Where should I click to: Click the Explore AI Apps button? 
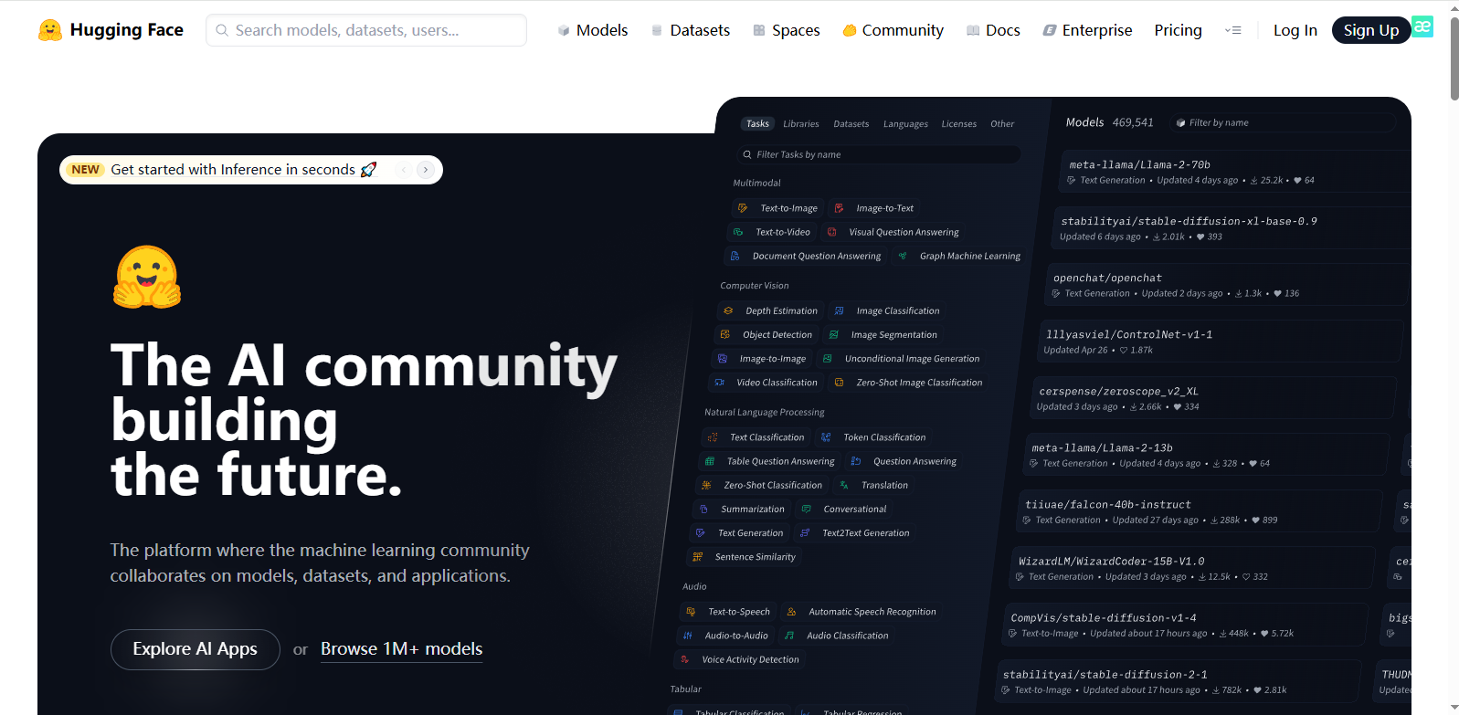(x=196, y=649)
